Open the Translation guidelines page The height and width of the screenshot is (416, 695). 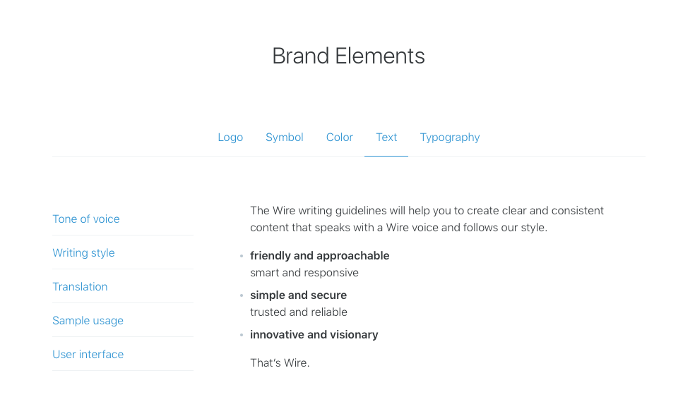pos(80,286)
